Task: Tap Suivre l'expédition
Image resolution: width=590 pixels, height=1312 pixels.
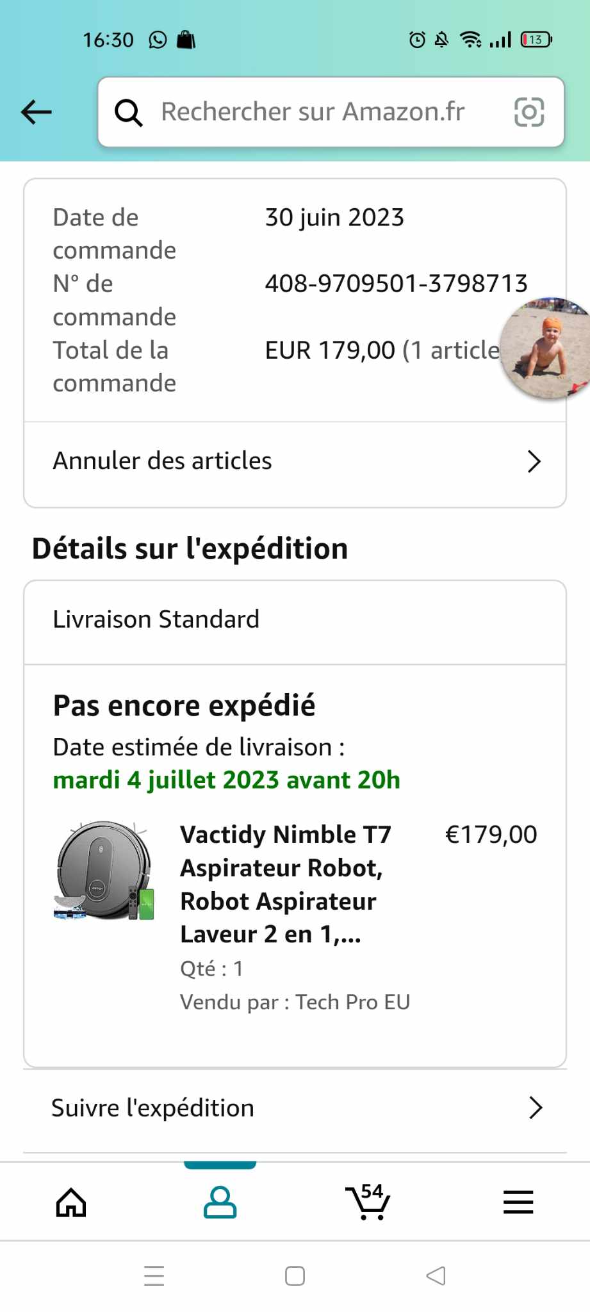Action: pos(153,1108)
